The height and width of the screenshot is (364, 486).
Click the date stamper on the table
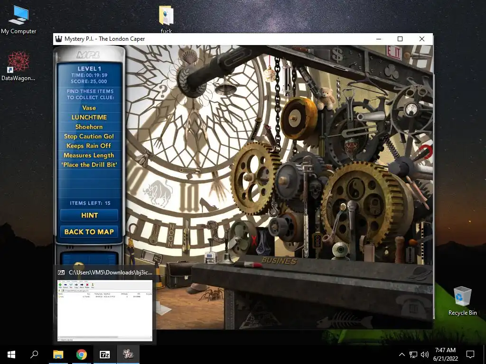(211, 251)
